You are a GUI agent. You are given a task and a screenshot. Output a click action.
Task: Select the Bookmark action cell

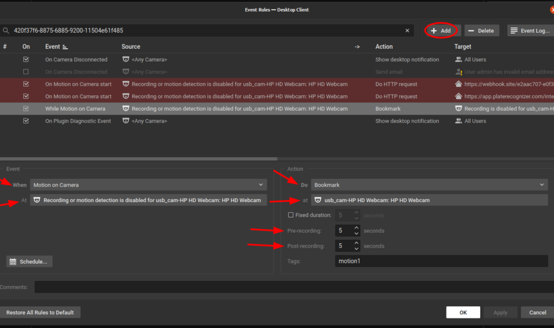click(388, 109)
